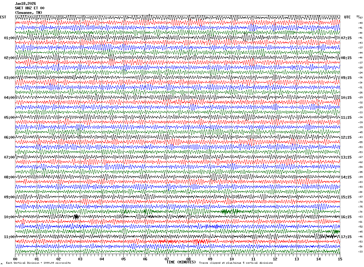Click the 09:15 UTC time label
The image size is (364, 267).
click(346, 78)
